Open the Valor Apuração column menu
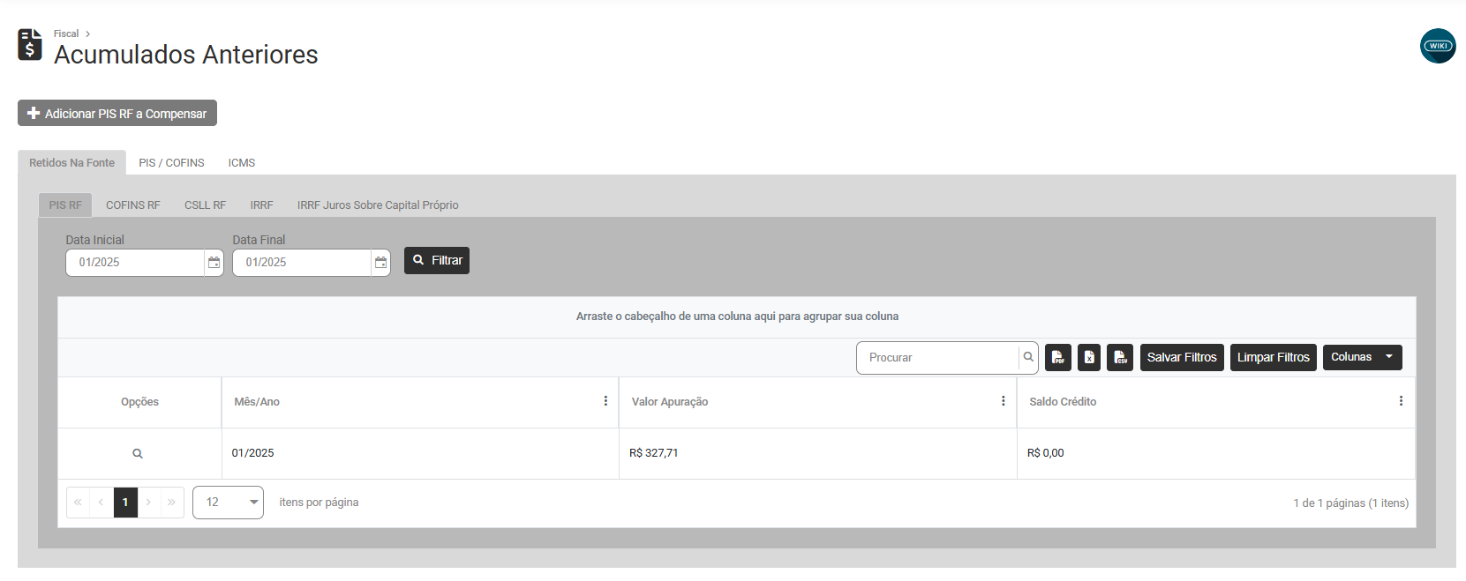 coord(1003,401)
